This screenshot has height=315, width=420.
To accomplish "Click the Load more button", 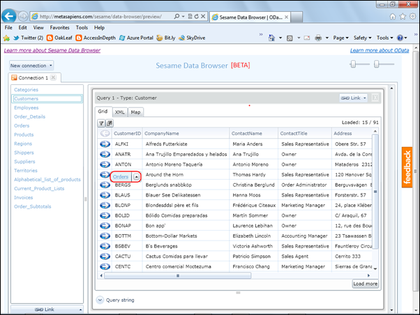I will click(x=366, y=284).
